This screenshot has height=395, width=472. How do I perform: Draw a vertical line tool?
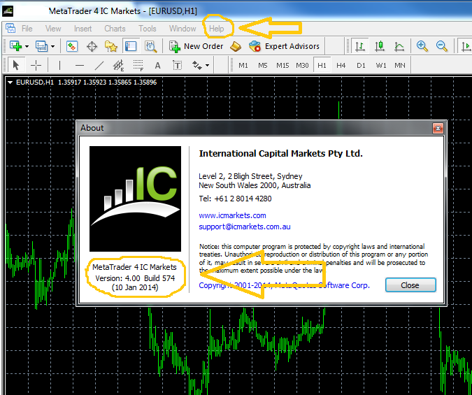point(59,65)
